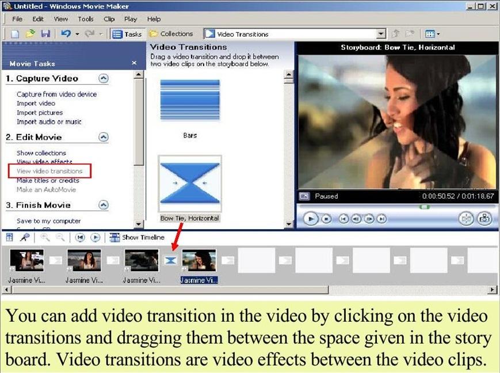Click the Split Clip icon
The image size is (500, 373).
[x=466, y=219]
